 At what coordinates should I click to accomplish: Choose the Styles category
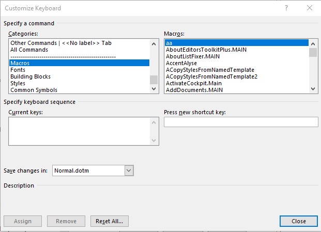coord(18,83)
